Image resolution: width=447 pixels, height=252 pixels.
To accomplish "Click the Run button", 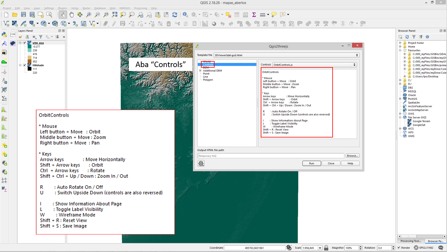I will click(x=311, y=163).
